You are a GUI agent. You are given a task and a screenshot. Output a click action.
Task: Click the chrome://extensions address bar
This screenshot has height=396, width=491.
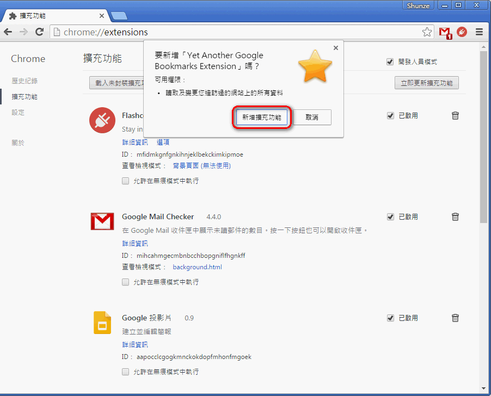click(234, 32)
